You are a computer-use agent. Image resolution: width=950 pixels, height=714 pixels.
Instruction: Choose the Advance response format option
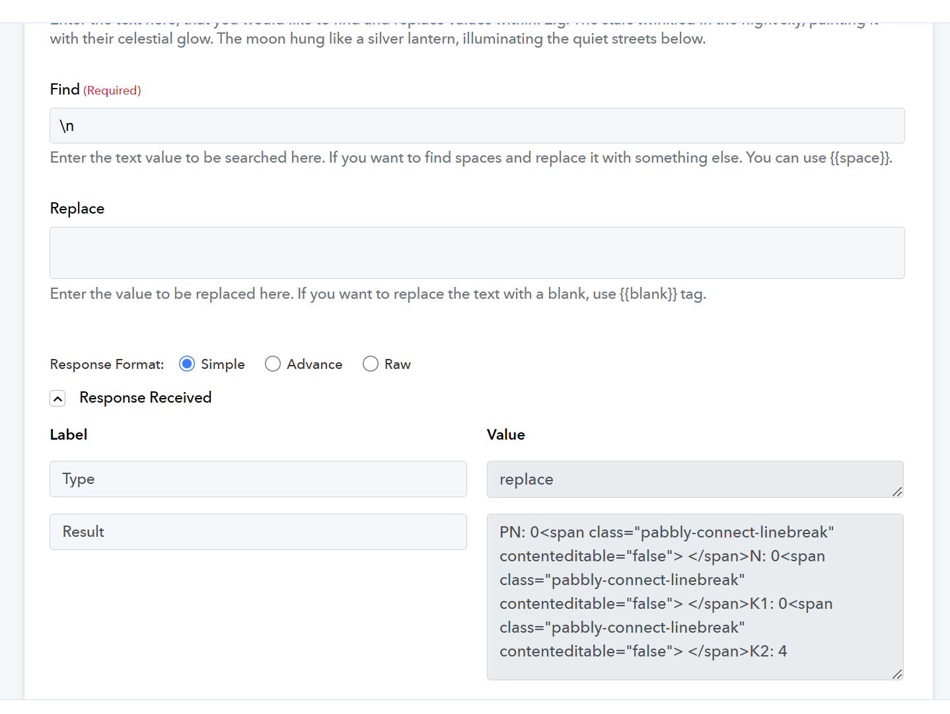point(273,364)
